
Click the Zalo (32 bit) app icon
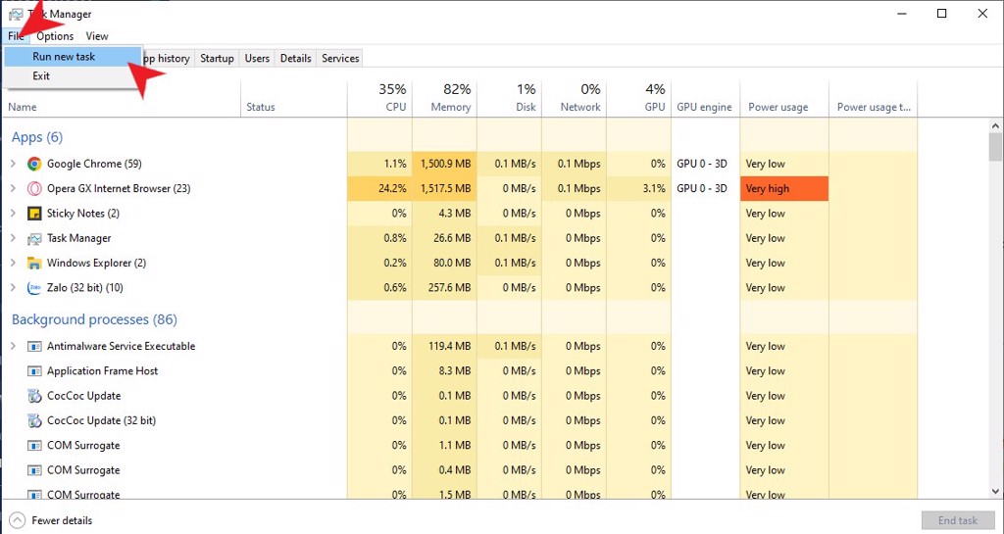[34, 288]
